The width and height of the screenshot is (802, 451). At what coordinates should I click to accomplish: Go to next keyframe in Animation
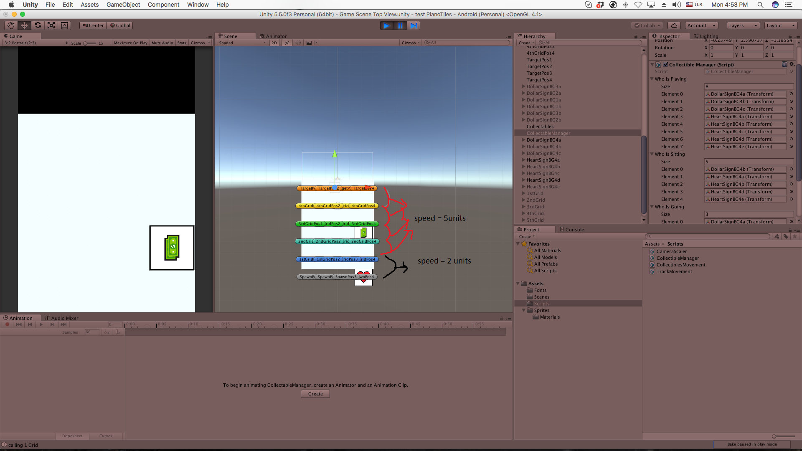[x=52, y=324]
